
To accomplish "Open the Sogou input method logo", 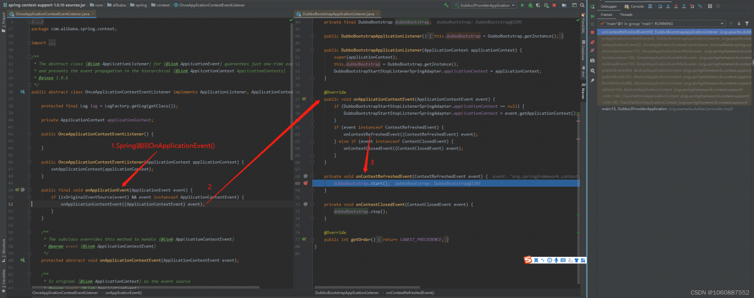I will tap(528, 260).
